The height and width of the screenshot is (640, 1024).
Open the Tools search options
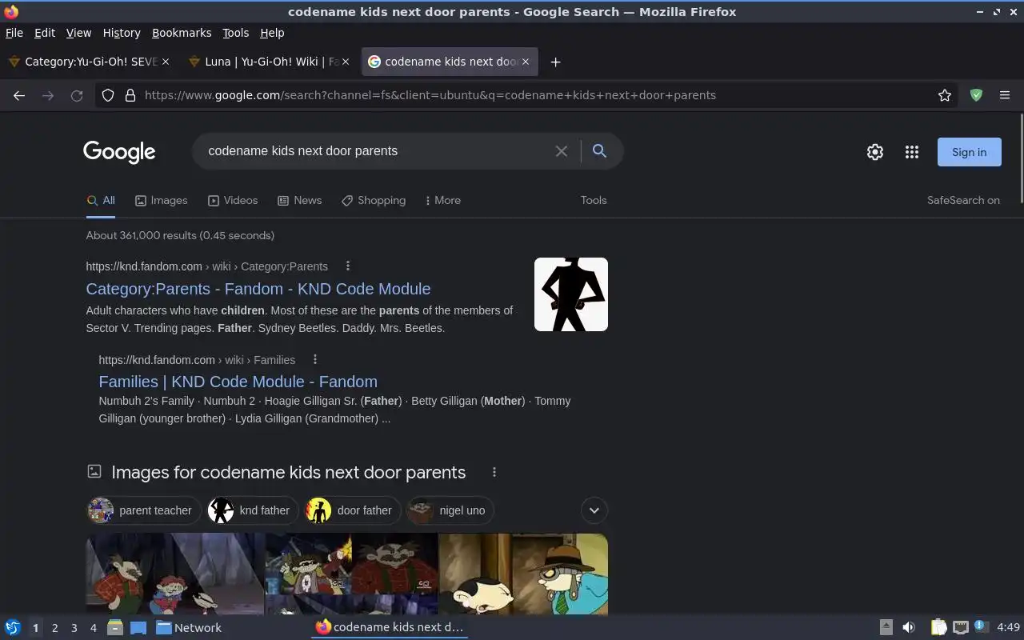pos(594,201)
